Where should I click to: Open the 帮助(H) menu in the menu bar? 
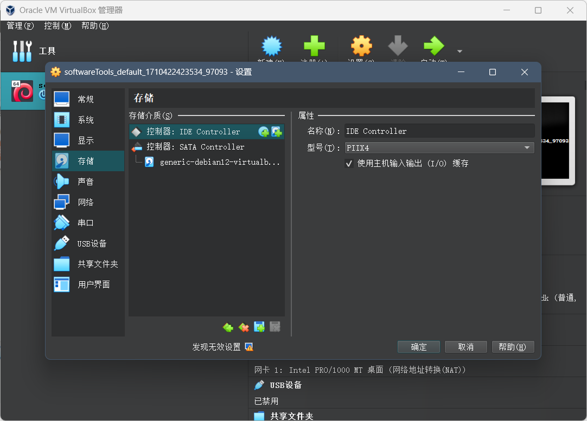click(94, 25)
